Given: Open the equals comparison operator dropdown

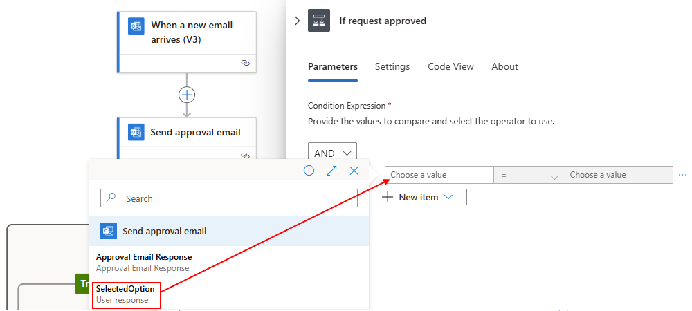Looking at the screenshot, I should [x=529, y=175].
